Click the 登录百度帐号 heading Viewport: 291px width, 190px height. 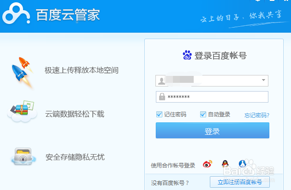click(x=220, y=56)
